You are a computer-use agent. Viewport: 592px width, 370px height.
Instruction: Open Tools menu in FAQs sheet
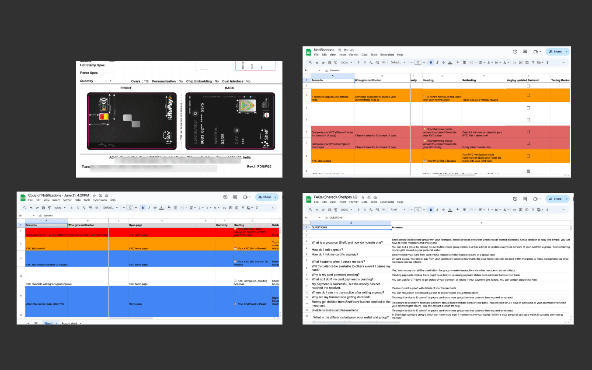click(374, 202)
